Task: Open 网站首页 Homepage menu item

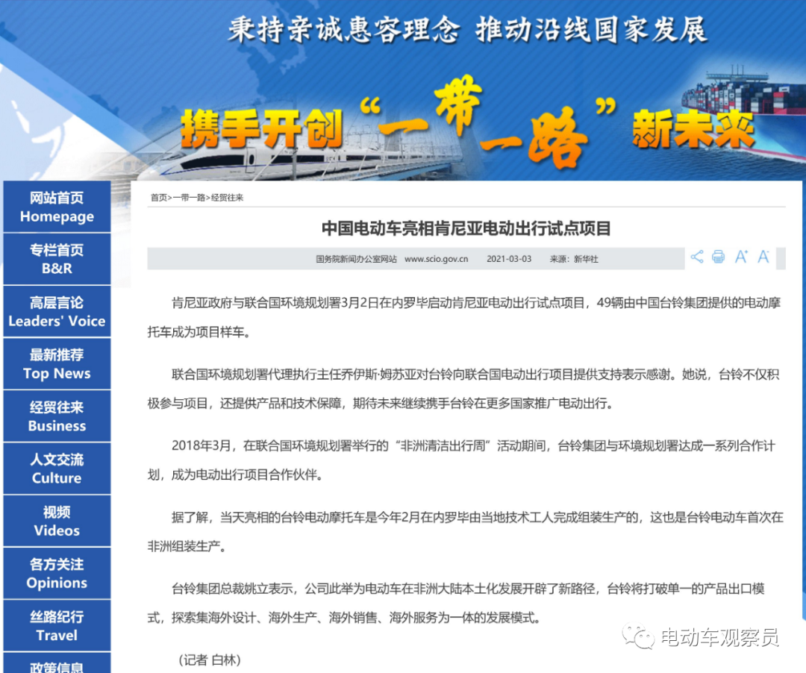Action: coord(57,207)
